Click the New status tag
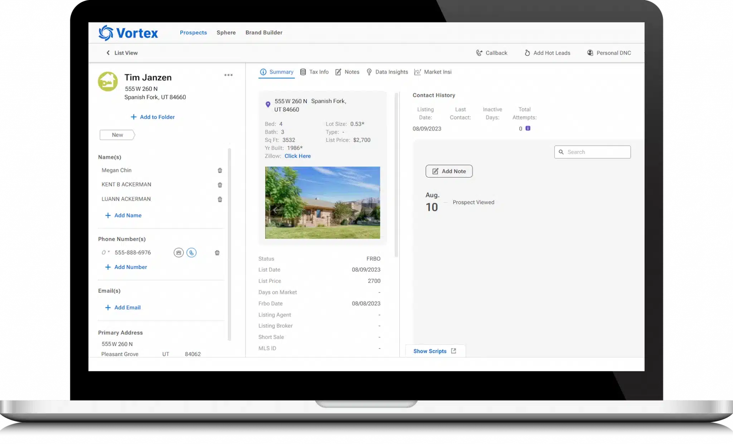 pyautogui.click(x=117, y=135)
